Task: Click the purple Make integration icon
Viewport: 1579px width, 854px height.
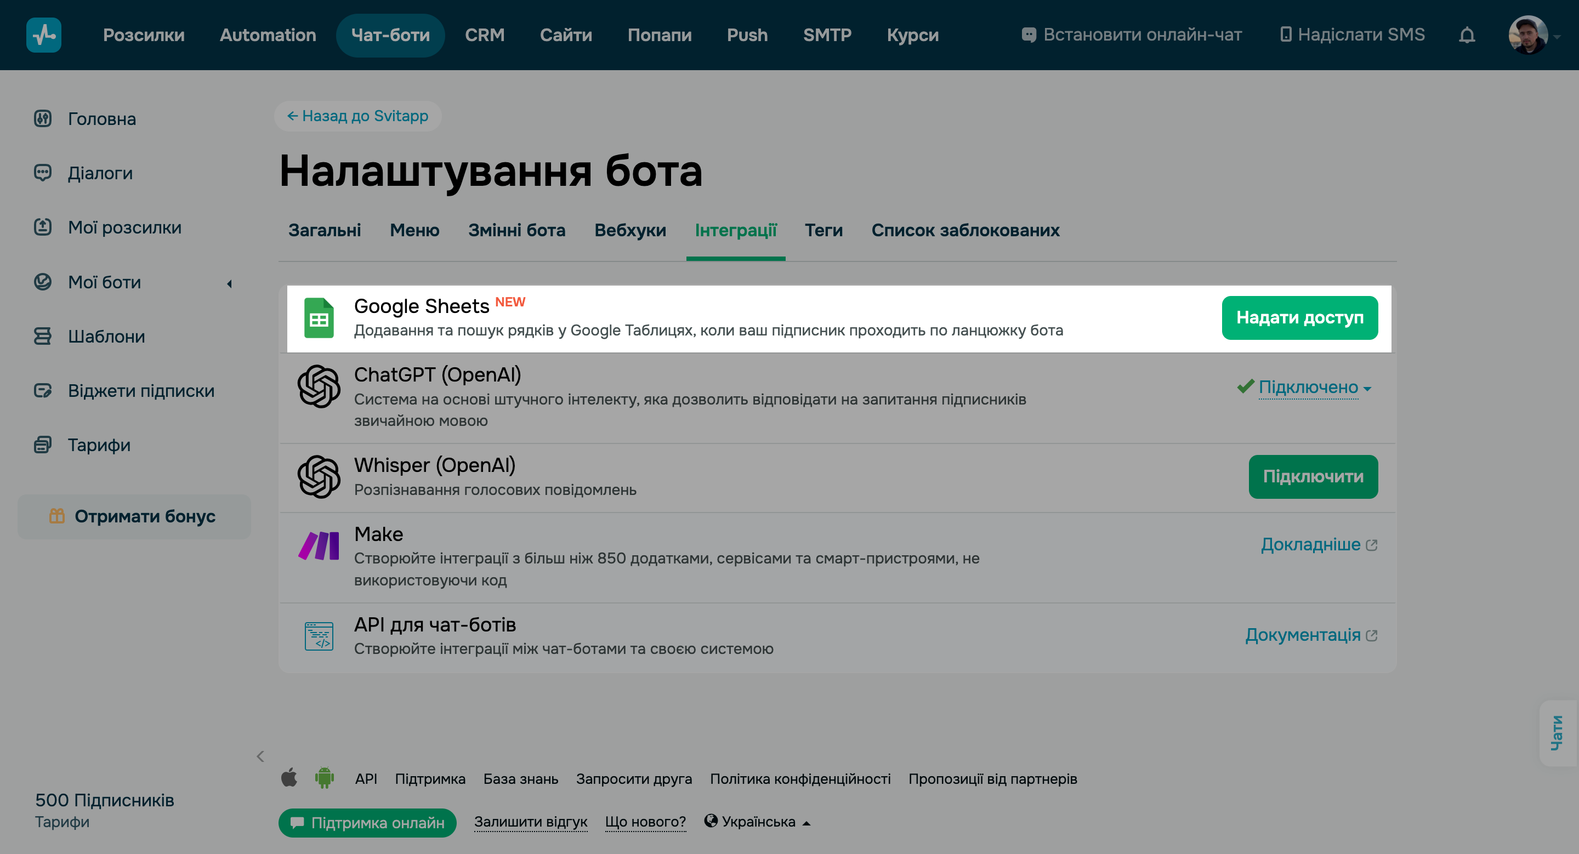Action: tap(319, 546)
